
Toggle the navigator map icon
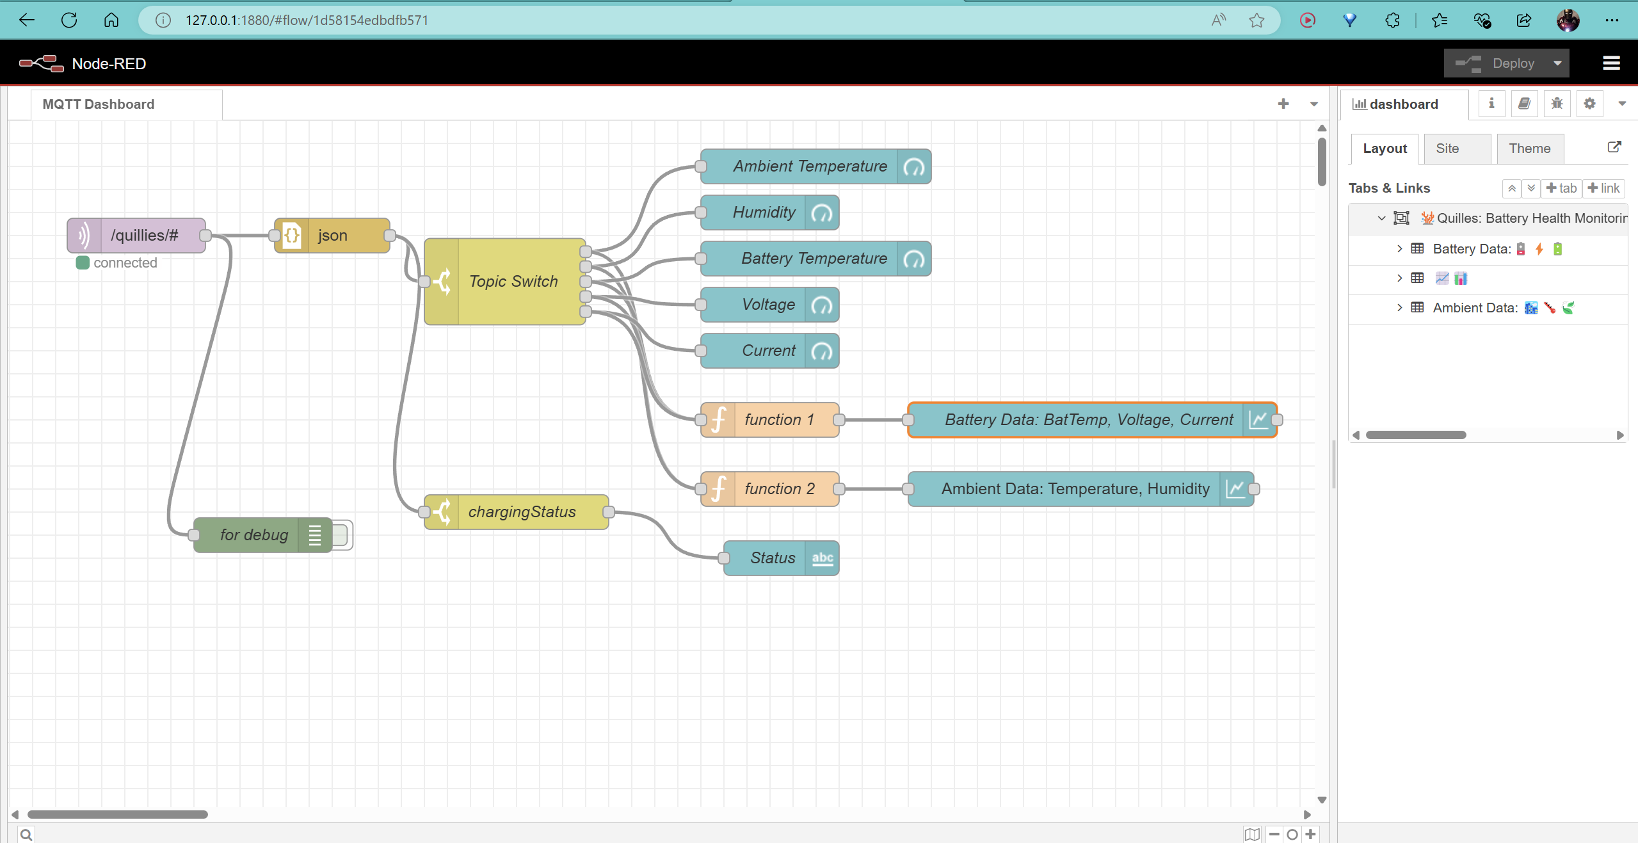1252,835
